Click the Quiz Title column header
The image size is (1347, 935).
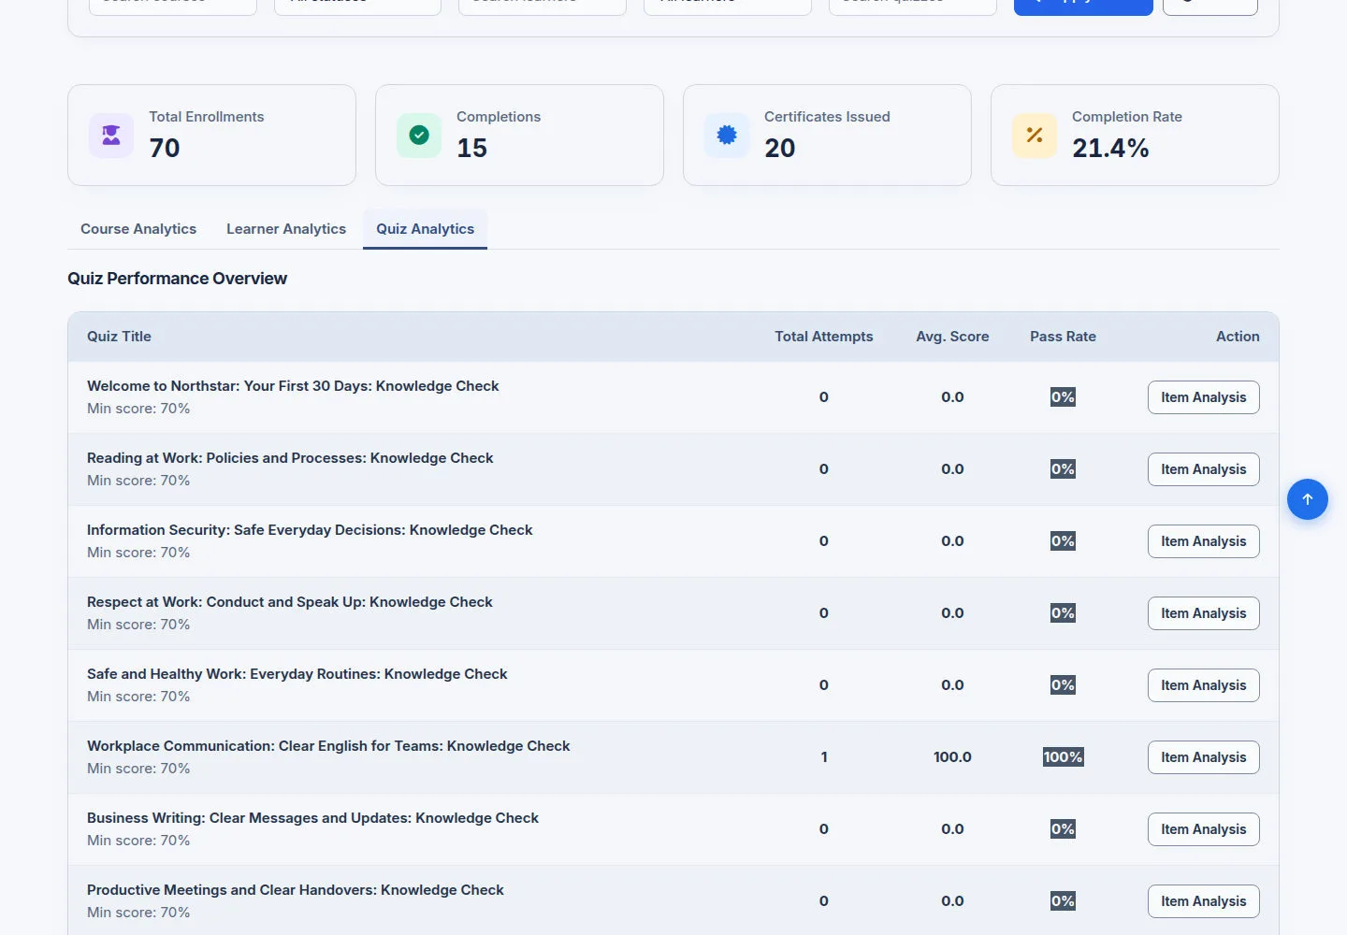click(x=119, y=337)
